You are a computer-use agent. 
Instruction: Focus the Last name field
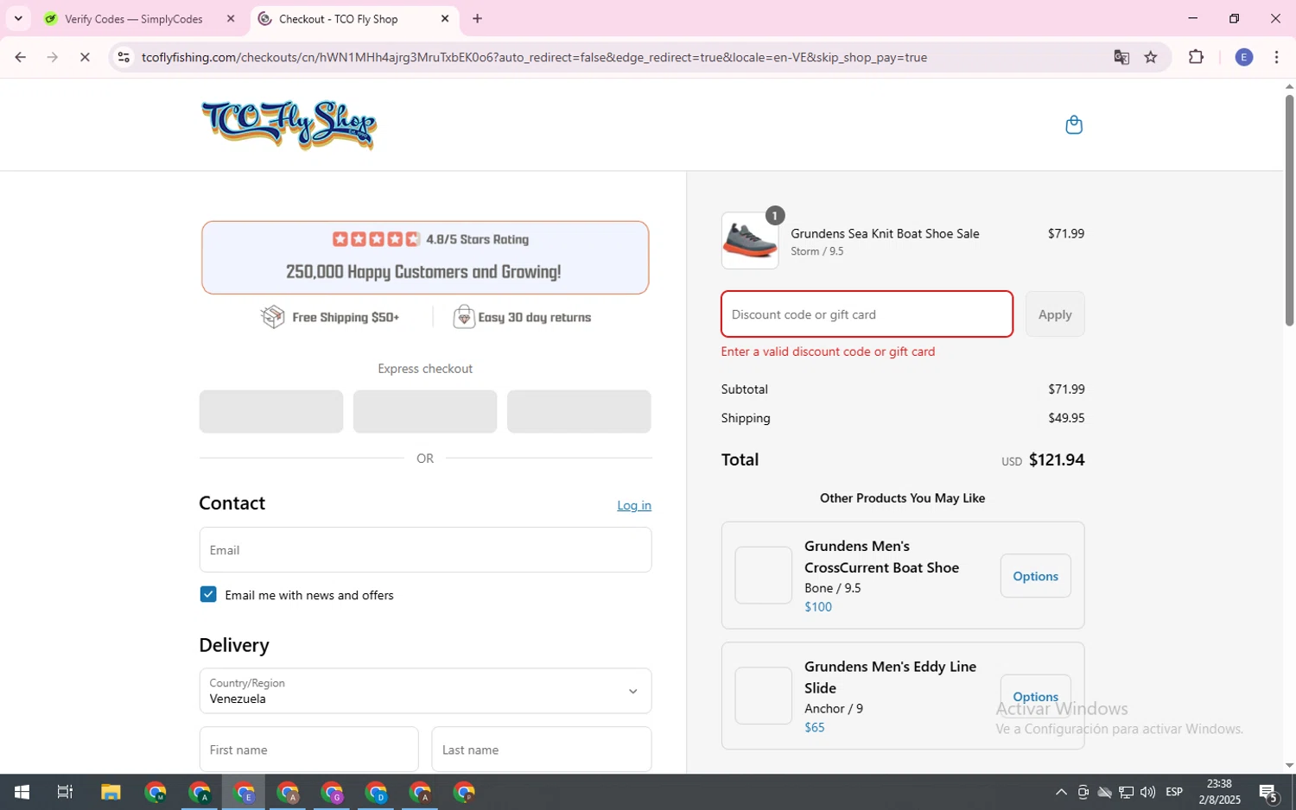pyautogui.click(x=542, y=750)
